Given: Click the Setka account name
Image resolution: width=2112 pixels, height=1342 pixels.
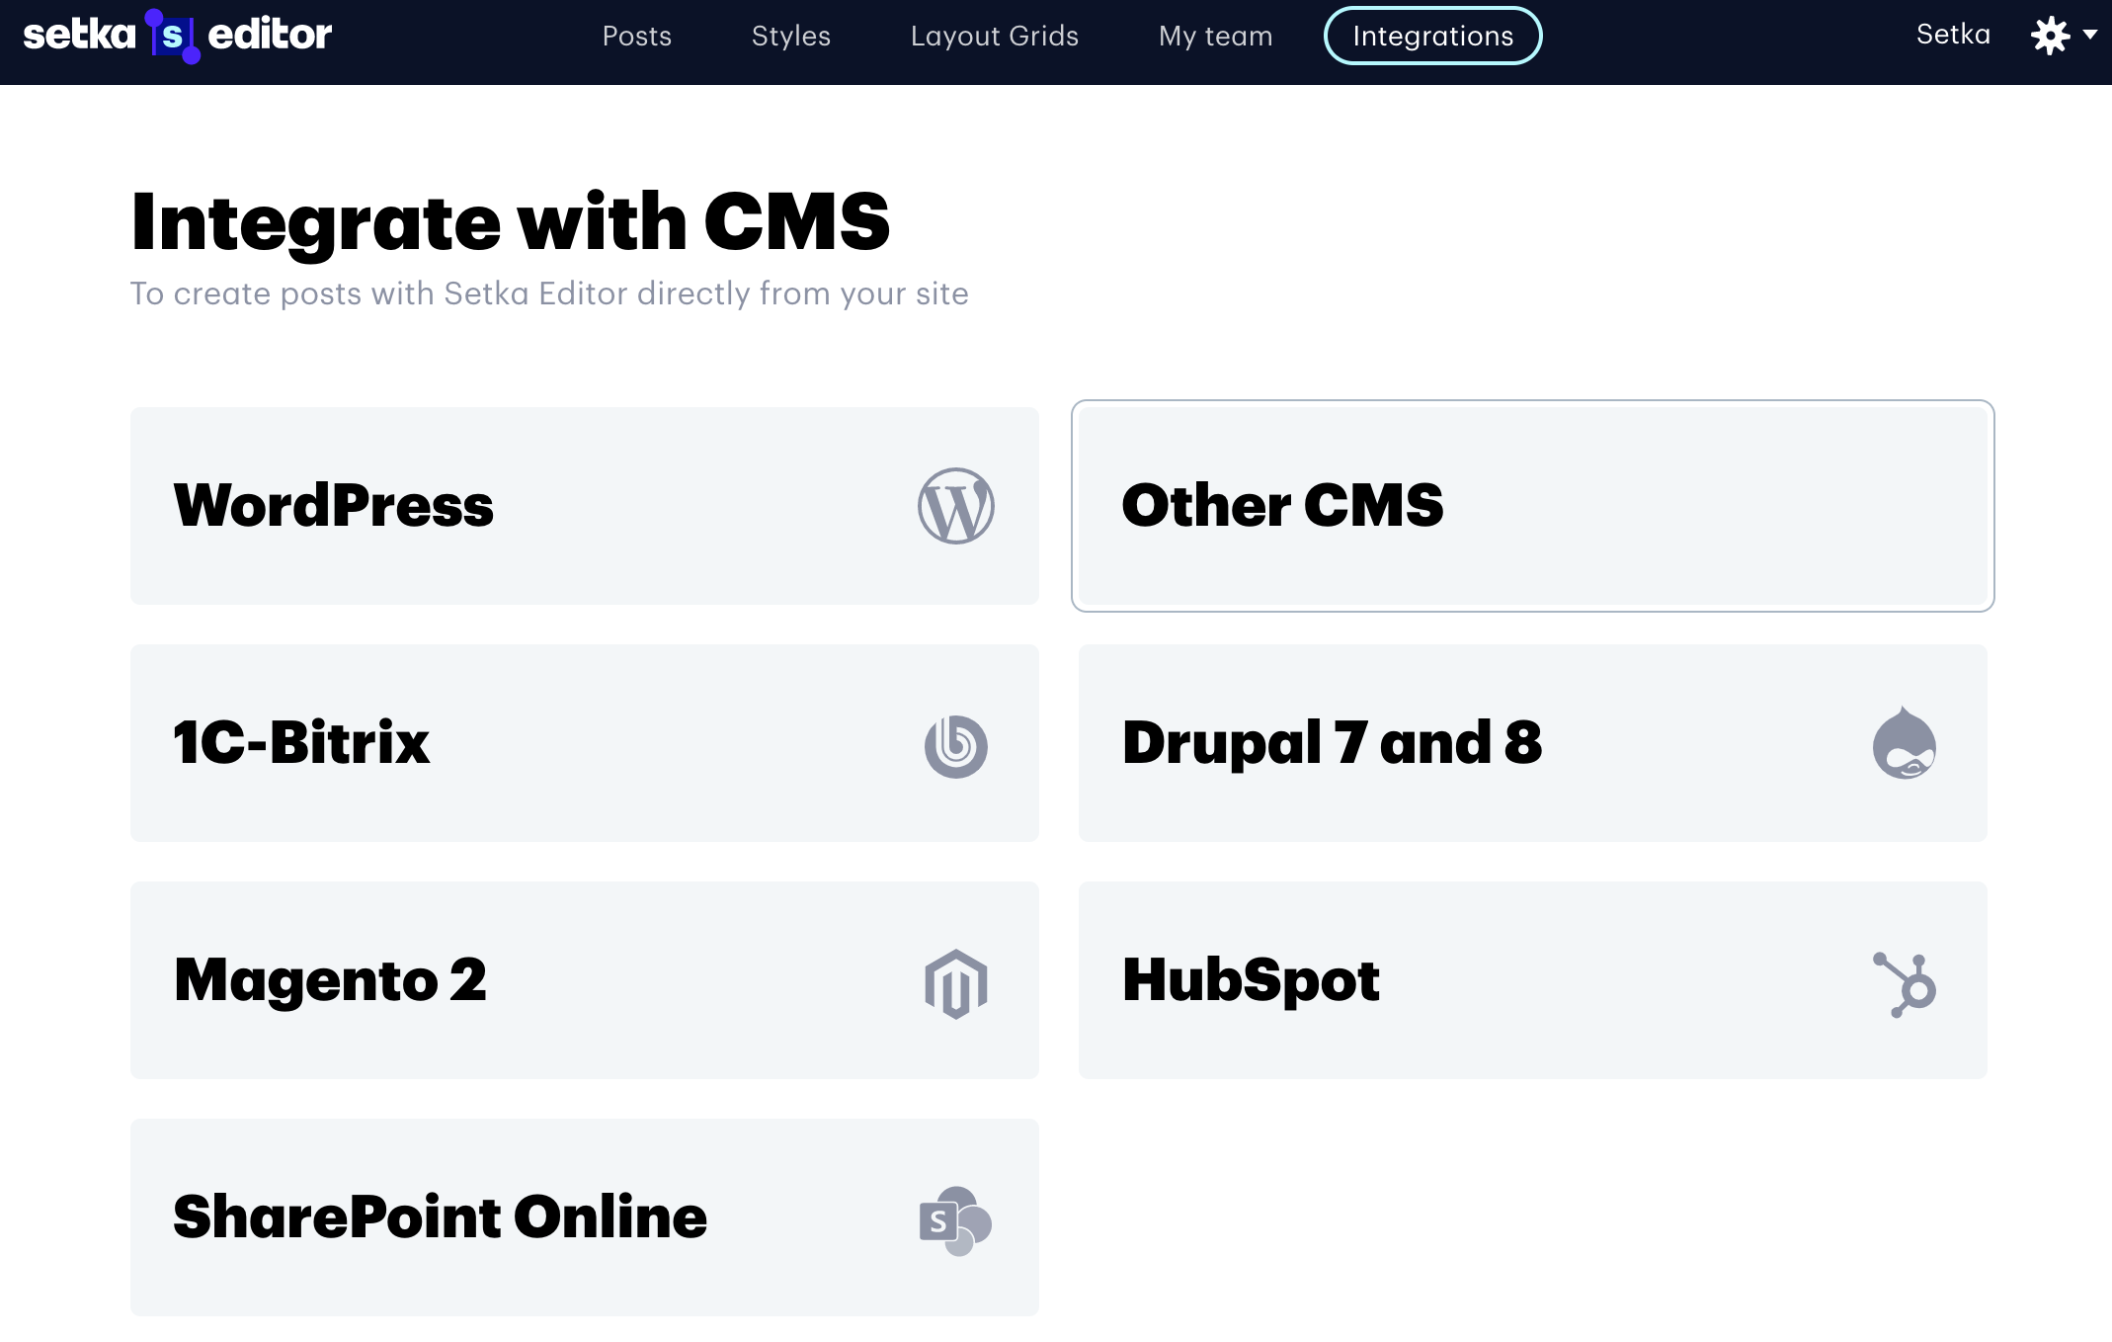Looking at the screenshot, I should coord(1953,35).
